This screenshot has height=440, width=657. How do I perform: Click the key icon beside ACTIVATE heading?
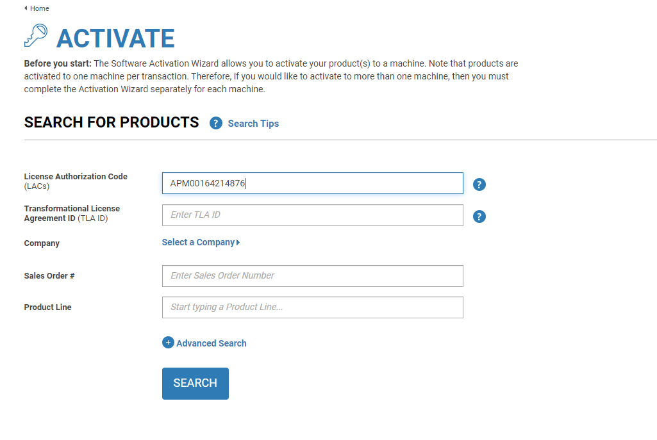pyautogui.click(x=36, y=35)
